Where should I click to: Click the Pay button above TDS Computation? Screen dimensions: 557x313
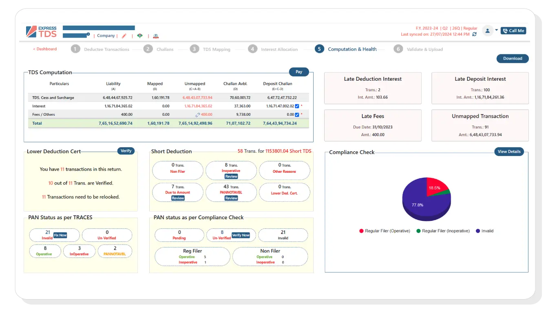point(299,71)
